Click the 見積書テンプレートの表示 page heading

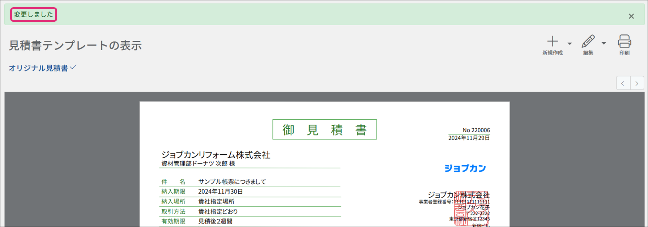point(75,46)
